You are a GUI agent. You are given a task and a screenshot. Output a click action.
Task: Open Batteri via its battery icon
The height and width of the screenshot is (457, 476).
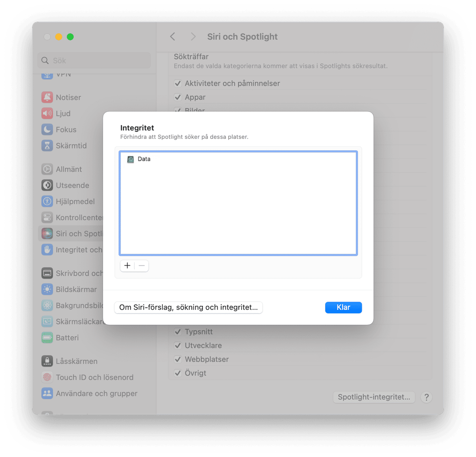(x=47, y=337)
